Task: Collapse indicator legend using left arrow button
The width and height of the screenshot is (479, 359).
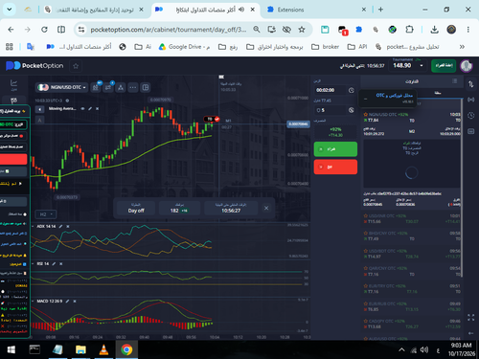Action: pyautogui.click(x=39, y=109)
